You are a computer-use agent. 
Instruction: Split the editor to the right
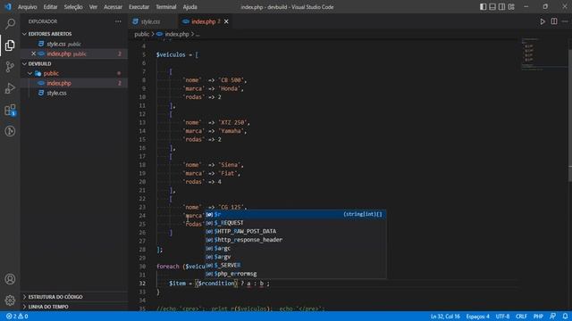tap(554, 21)
